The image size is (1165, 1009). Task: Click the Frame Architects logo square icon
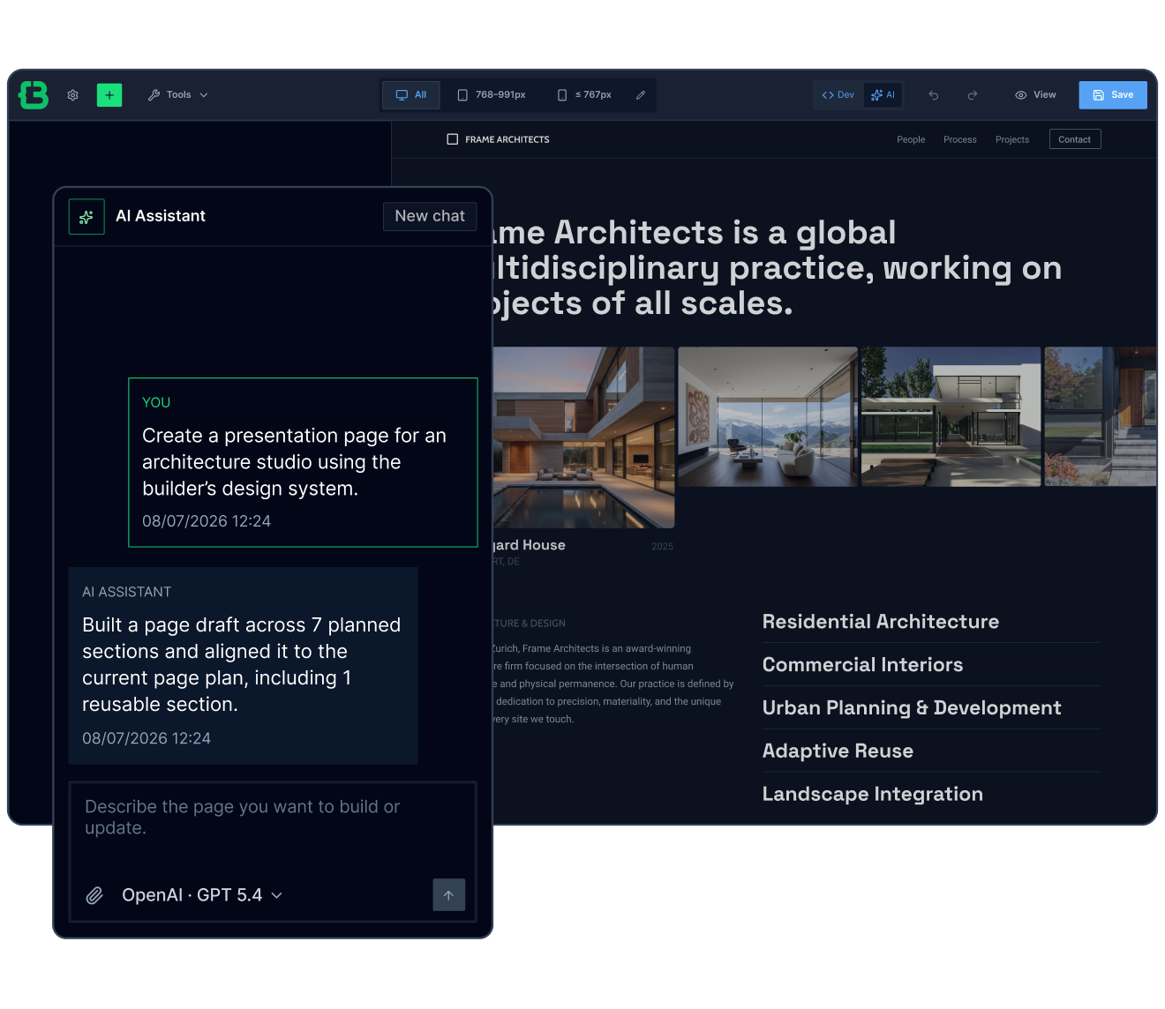coord(453,139)
